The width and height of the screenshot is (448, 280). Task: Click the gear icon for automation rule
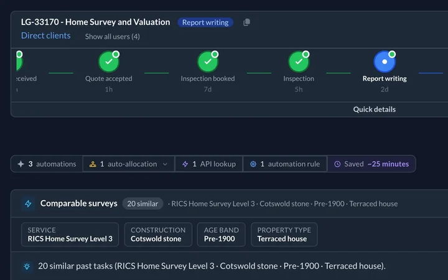[x=253, y=164]
